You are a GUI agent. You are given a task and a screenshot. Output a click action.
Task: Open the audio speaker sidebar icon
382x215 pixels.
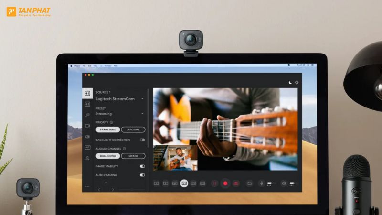pyautogui.click(x=87, y=137)
